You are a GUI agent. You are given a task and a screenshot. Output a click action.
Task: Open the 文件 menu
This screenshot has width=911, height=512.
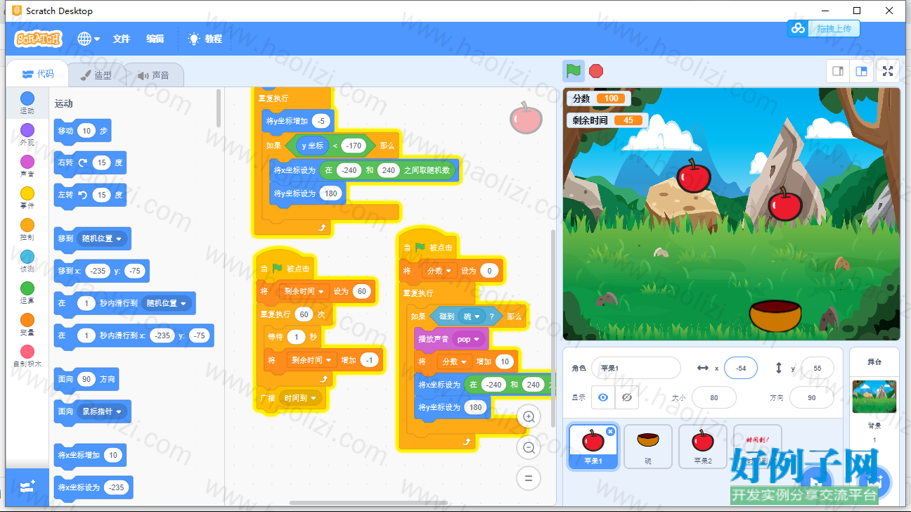pos(122,39)
